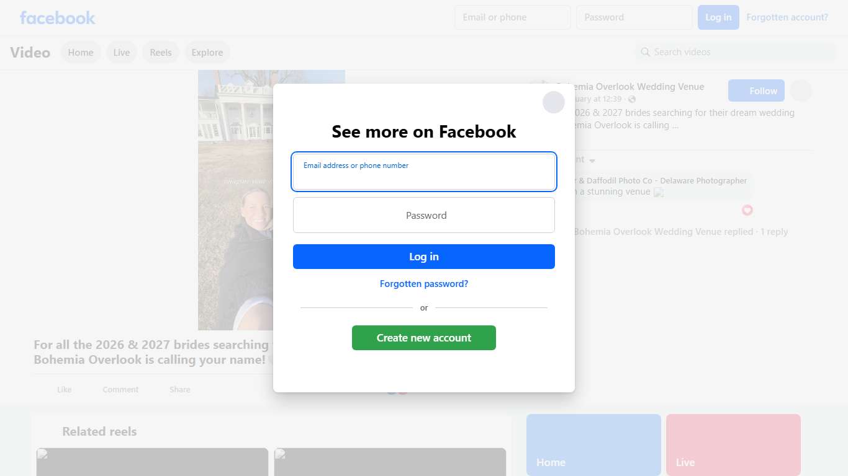
Task: Close the login dialog with round button
Action: click(x=554, y=102)
